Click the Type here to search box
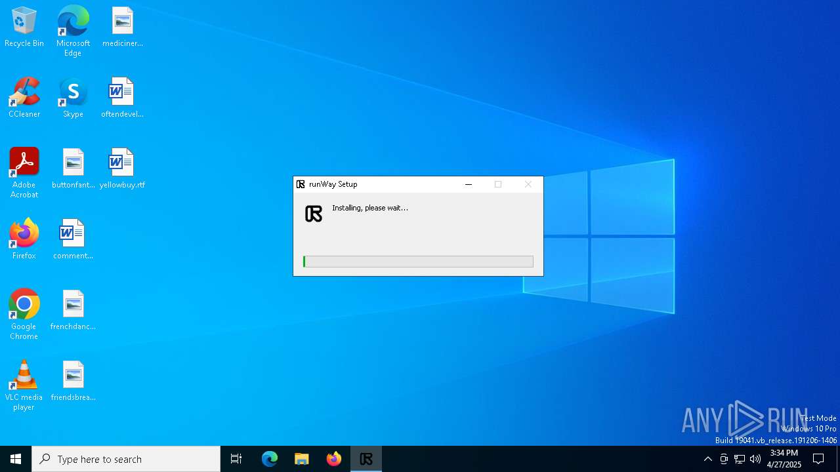The width and height of the screenshot is (840, 472). tap(126, 459)
